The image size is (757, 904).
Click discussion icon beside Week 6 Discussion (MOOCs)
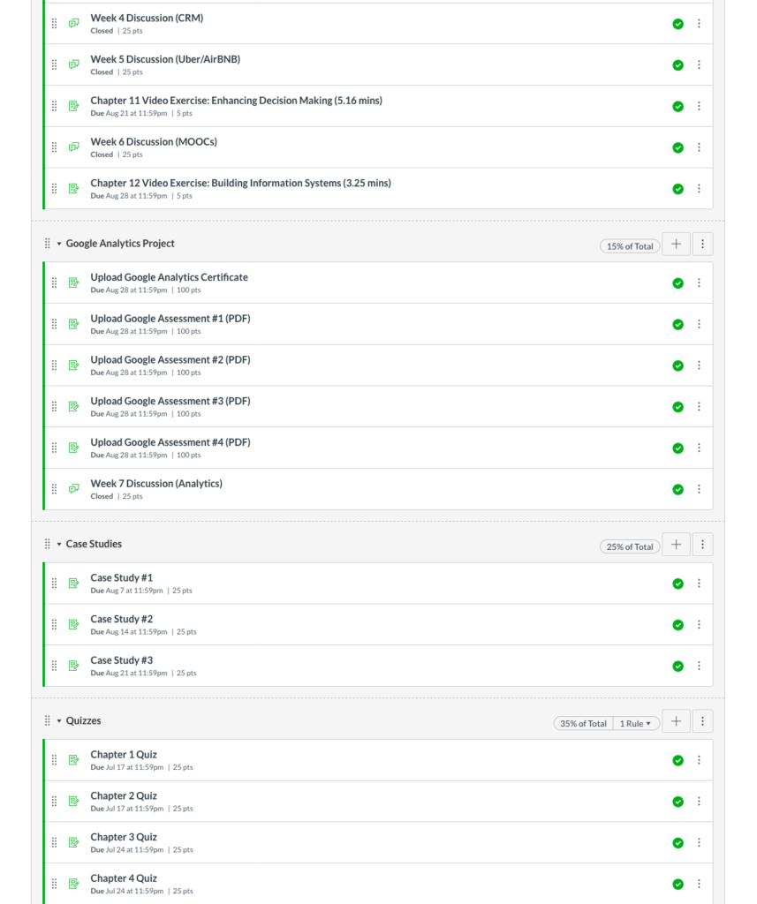[x=74, y=147]
